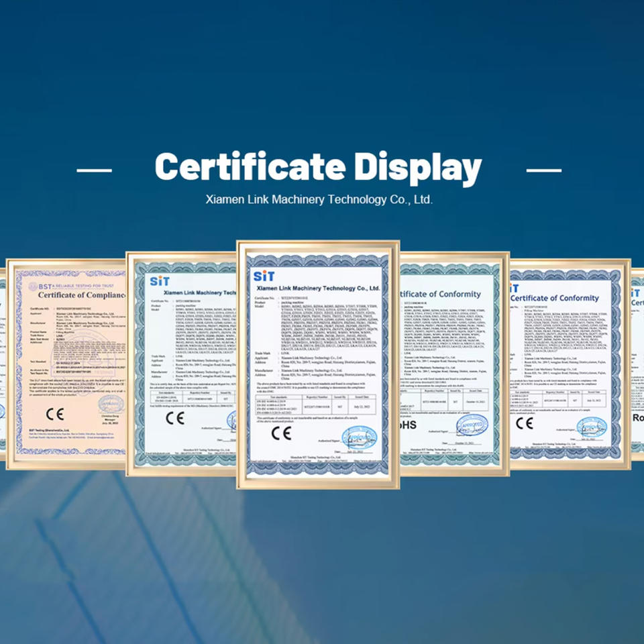This screenshot has height=644, width=644.
Task: Click the CE mark on center certificate
Action: click(281, 433)
